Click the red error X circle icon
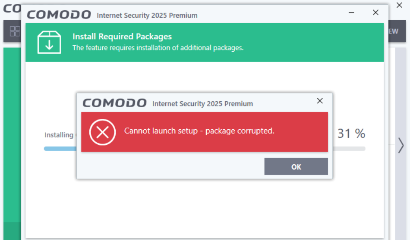Screen dimensions: 410x240 102,132
